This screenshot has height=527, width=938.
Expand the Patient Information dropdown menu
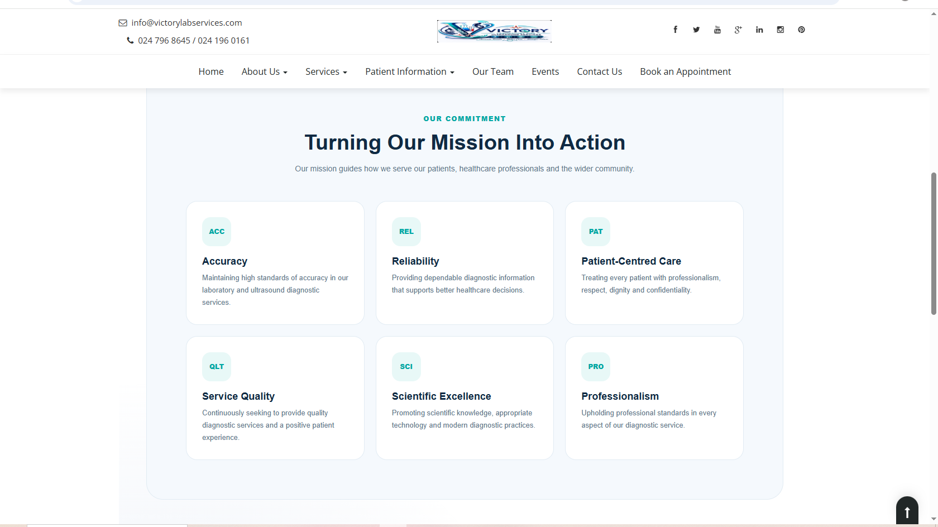(410, 71)
